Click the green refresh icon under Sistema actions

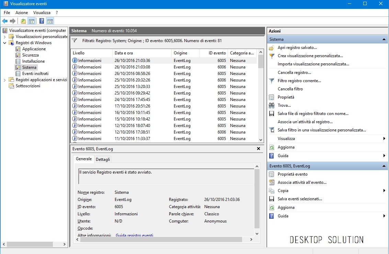(x=272, y=147)
